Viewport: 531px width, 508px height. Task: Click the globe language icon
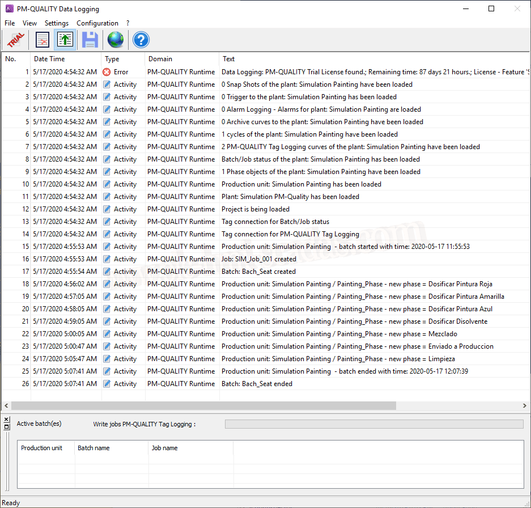point(116,40)
